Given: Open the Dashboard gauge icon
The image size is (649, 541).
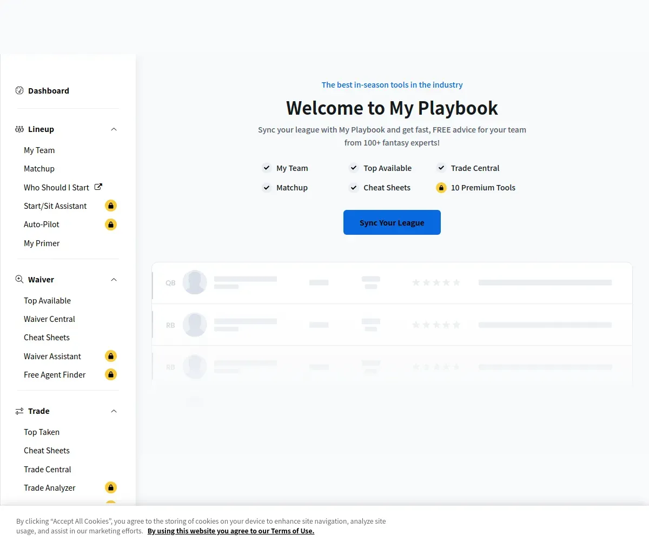Looking at the screenshot, I should tap(19, 90).
